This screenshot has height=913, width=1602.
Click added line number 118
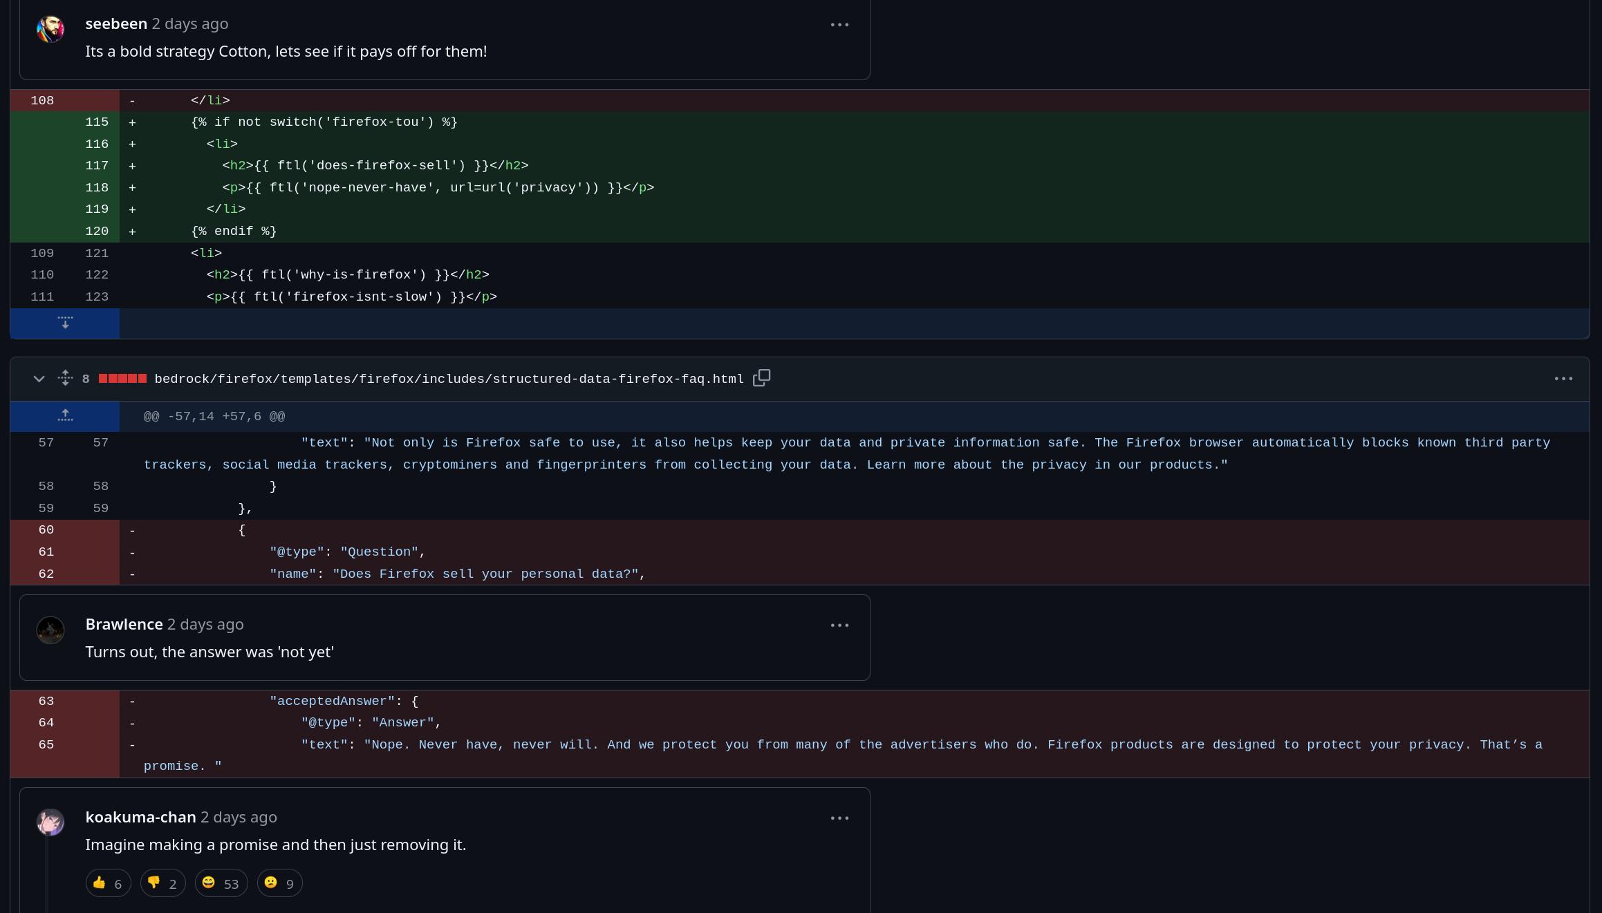pos(97,188)
